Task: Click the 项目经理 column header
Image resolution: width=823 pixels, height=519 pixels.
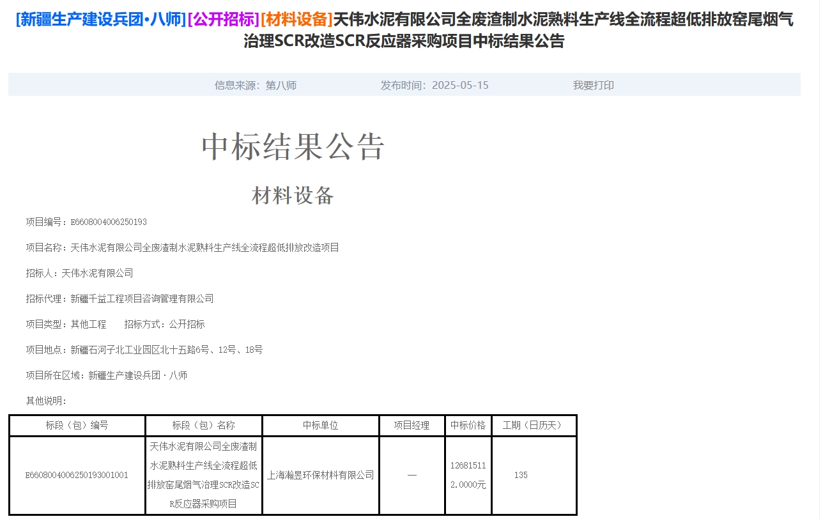Action: [412, 426]
